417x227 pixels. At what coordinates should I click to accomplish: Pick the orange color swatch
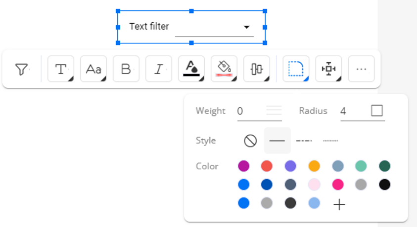click(x=314, y=166)
